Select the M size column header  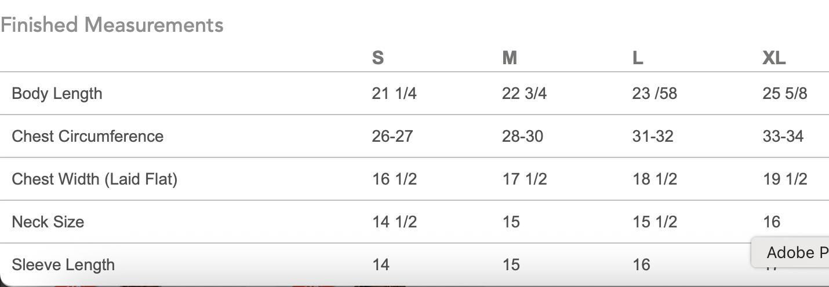510,58
